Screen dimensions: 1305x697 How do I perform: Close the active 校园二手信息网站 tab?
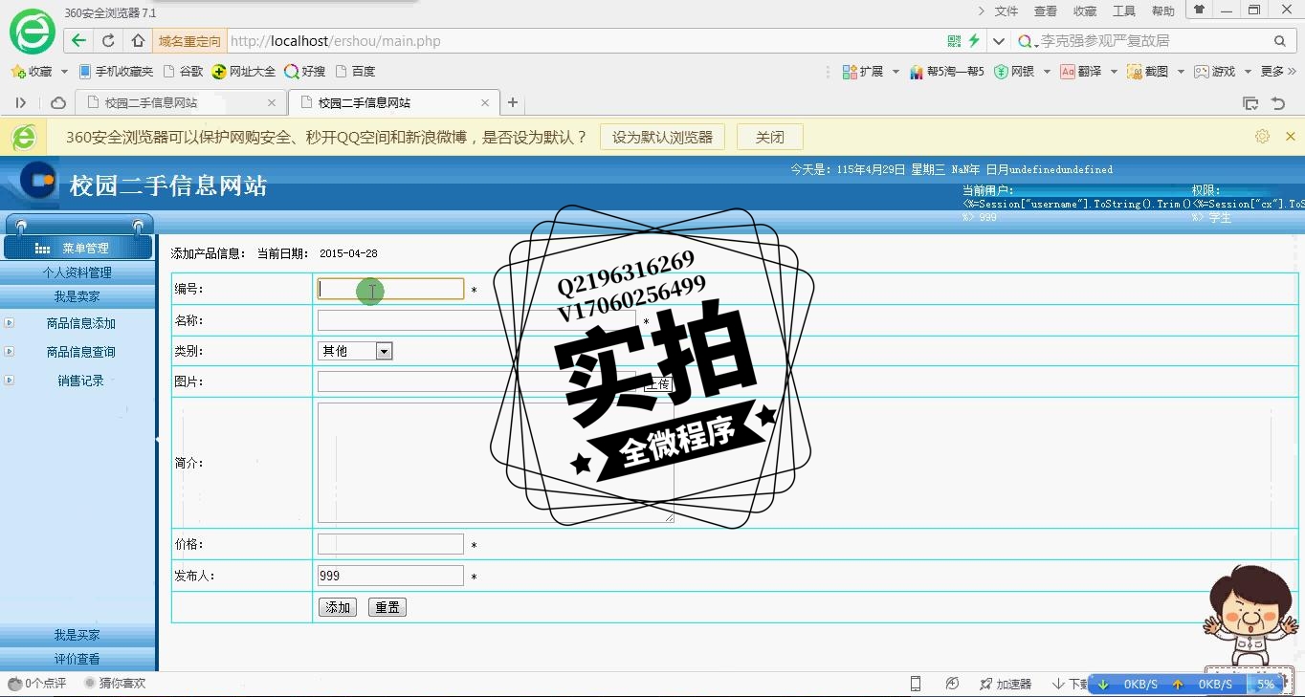(x=485, y=103)
